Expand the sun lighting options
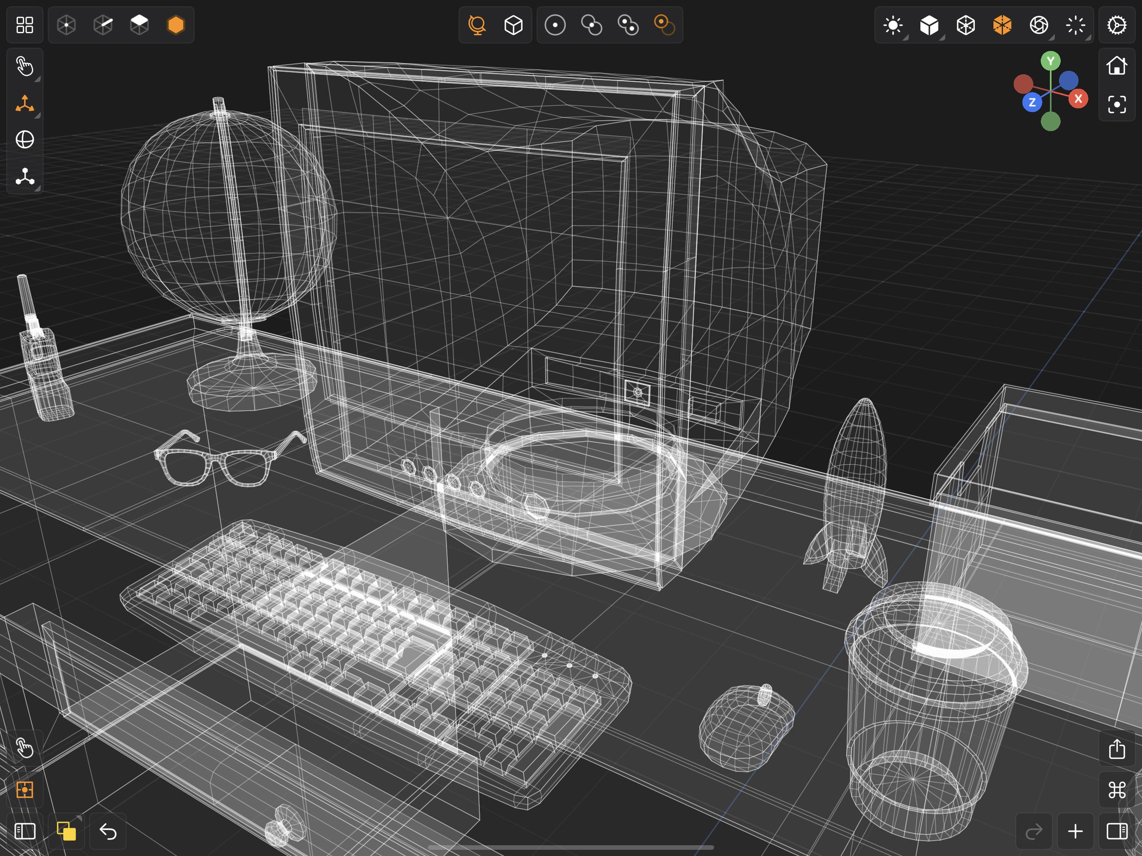Screen dimensions: 1142x856 point(893,25)
